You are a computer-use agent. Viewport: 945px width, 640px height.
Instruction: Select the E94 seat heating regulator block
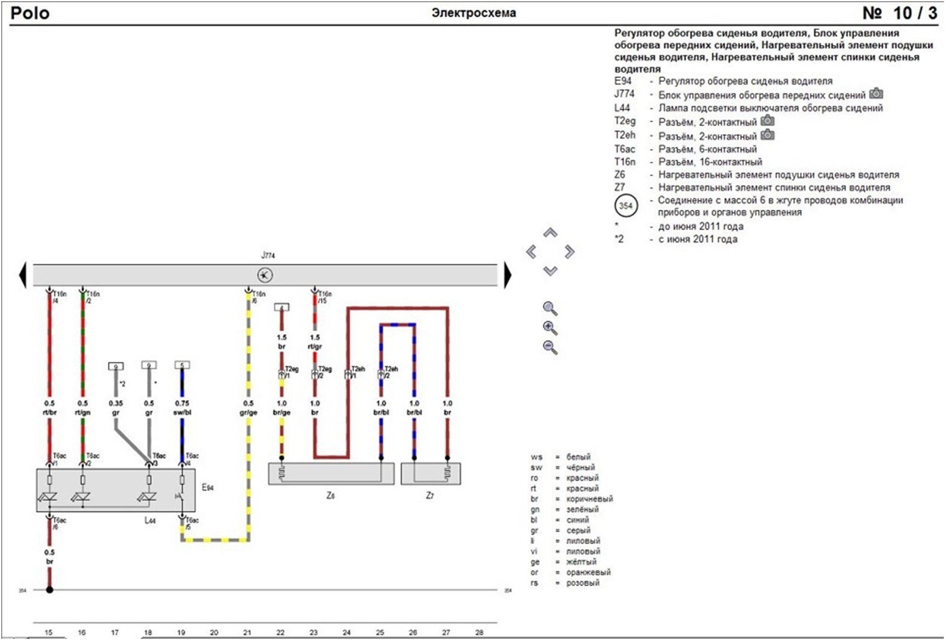coord(116,490)
